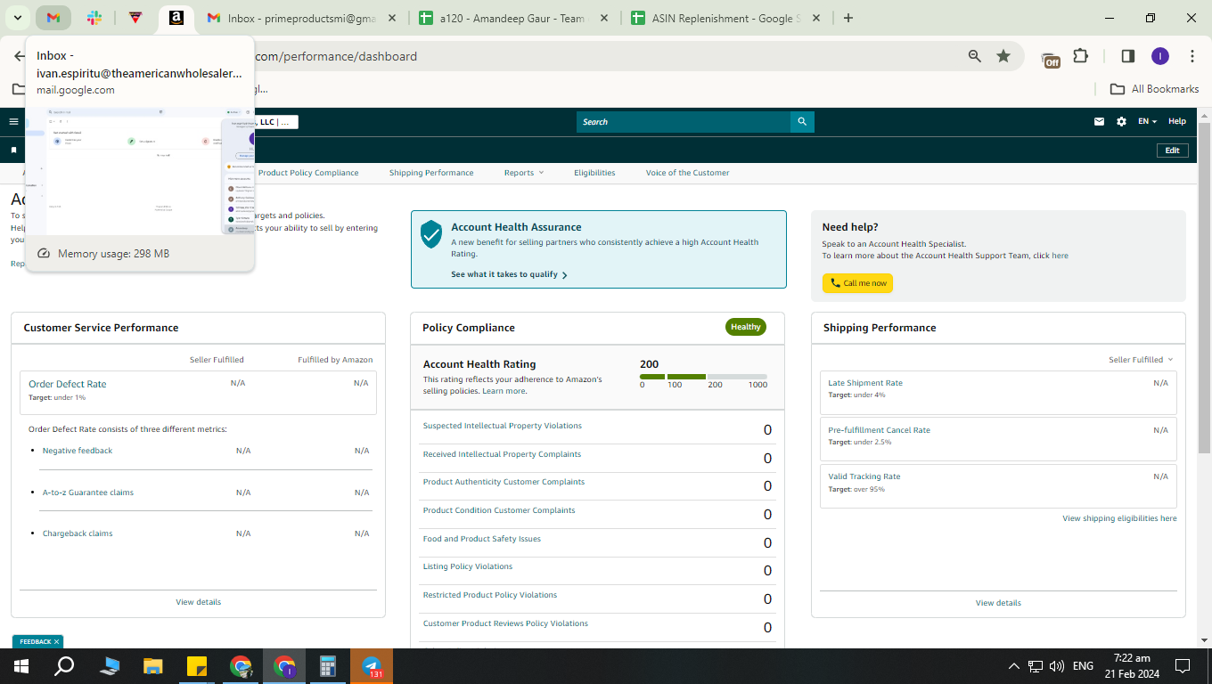Click View shipping eligibilities here
Viewport: 1212px width, 684px height.
1119,518
